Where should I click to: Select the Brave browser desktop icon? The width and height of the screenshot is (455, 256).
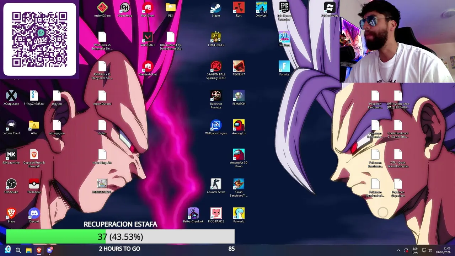11,216
